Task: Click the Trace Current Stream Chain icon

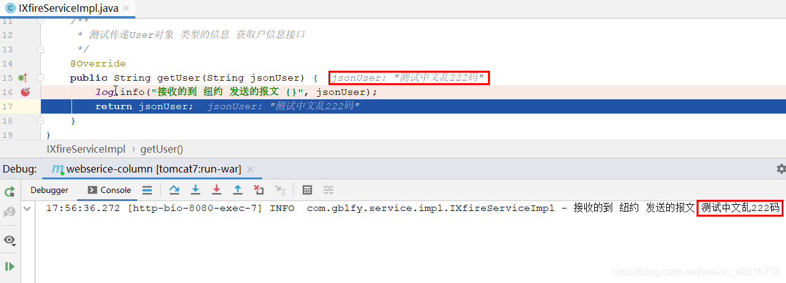Action: [x=328, y=190]
